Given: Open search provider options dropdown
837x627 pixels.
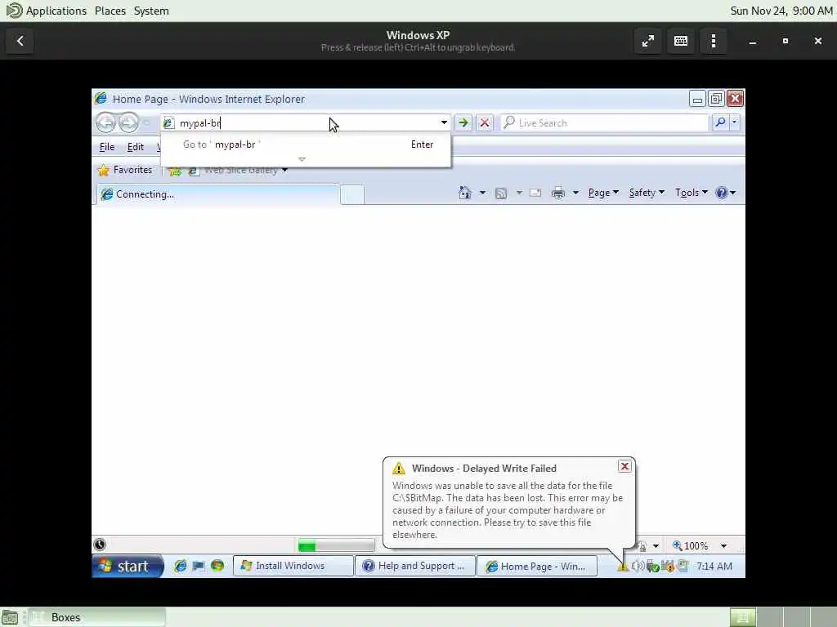Looking at the screenshot, I should pyautogui.click(x=735, y=122).
